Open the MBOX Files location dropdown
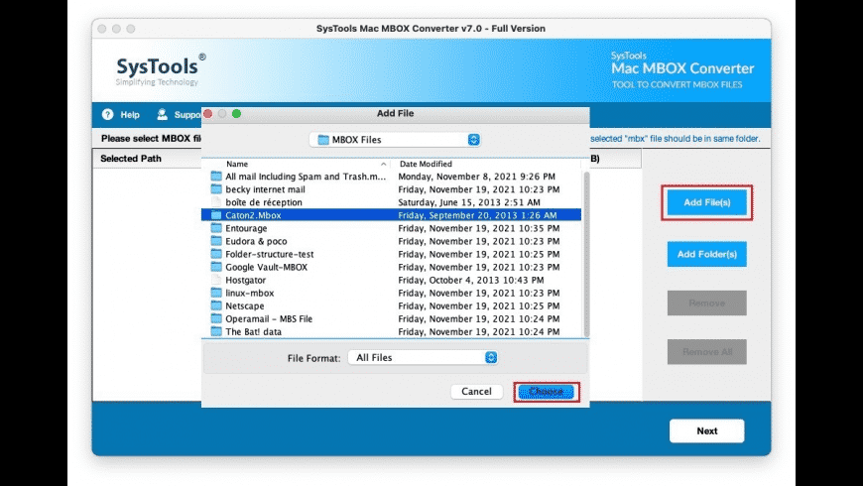This screenshot has width=863, height=486. (395, 140)
